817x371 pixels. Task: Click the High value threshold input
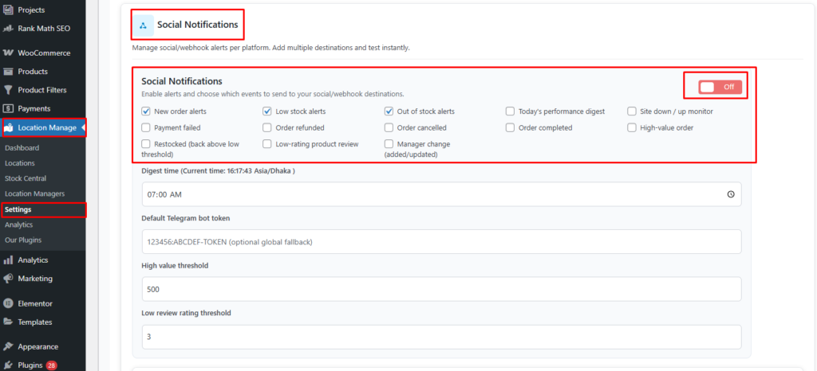[441, 289]
